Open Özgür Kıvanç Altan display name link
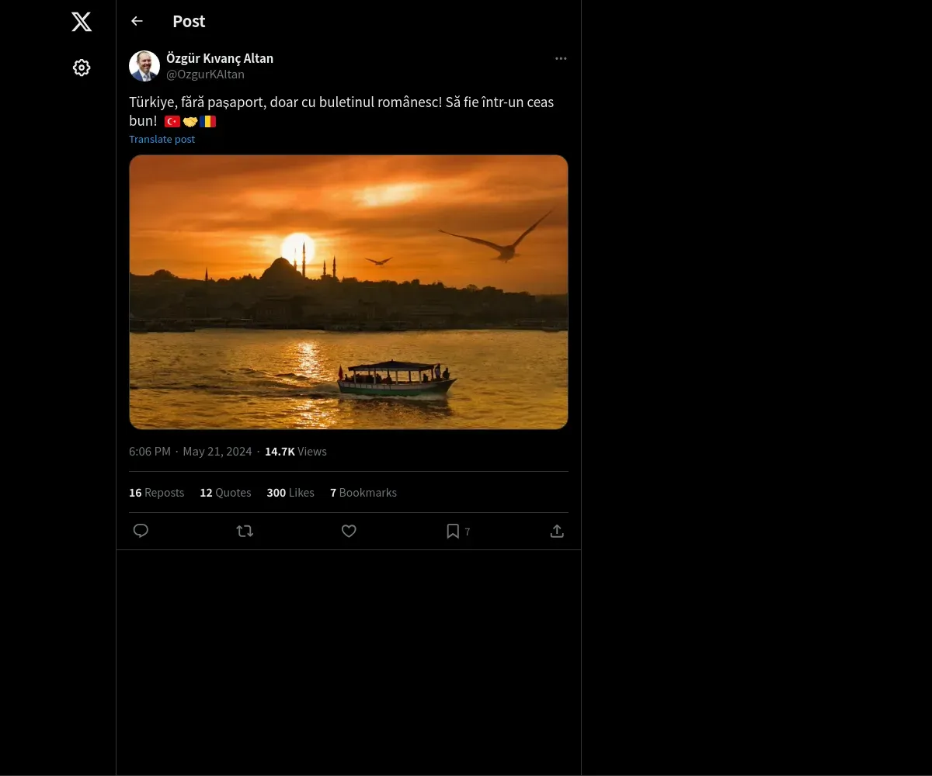This screenshot has height=776, width=932. tap(220, 58)
